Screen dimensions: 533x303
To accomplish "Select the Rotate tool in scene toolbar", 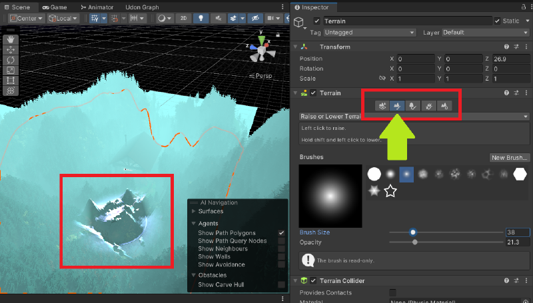I will click(10, 60).
